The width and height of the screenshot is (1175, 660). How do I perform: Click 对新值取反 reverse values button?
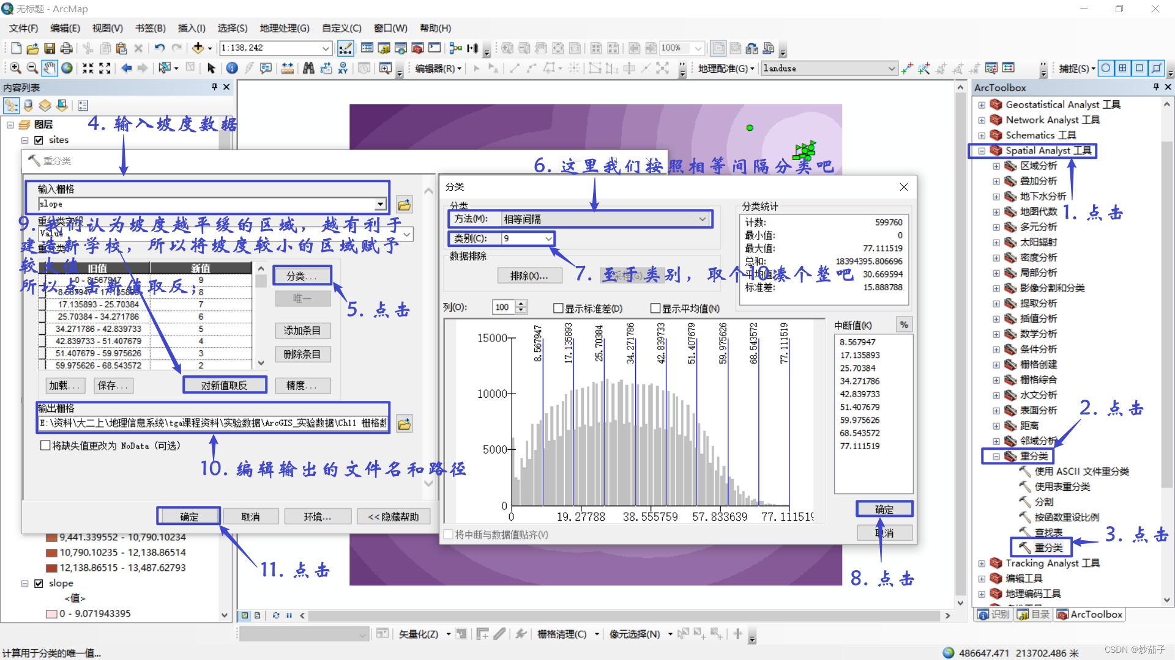(x=225, y=385)
